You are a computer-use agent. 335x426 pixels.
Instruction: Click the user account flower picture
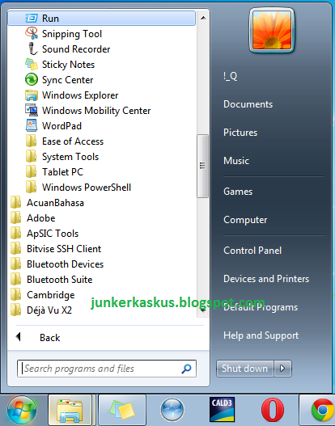pyautogui.click(x=272, y=30)
